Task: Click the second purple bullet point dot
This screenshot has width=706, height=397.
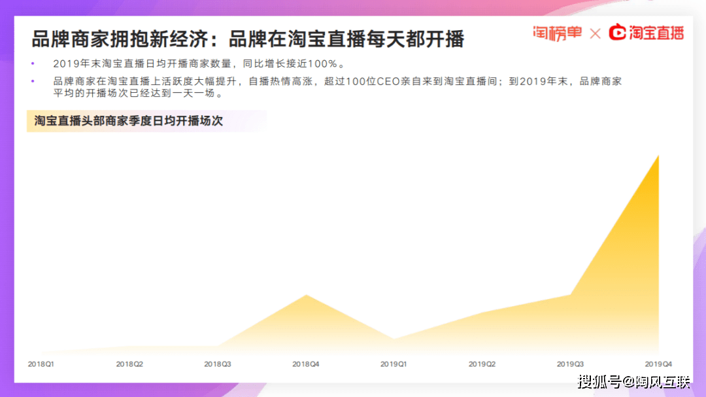Action: point(33,81)
